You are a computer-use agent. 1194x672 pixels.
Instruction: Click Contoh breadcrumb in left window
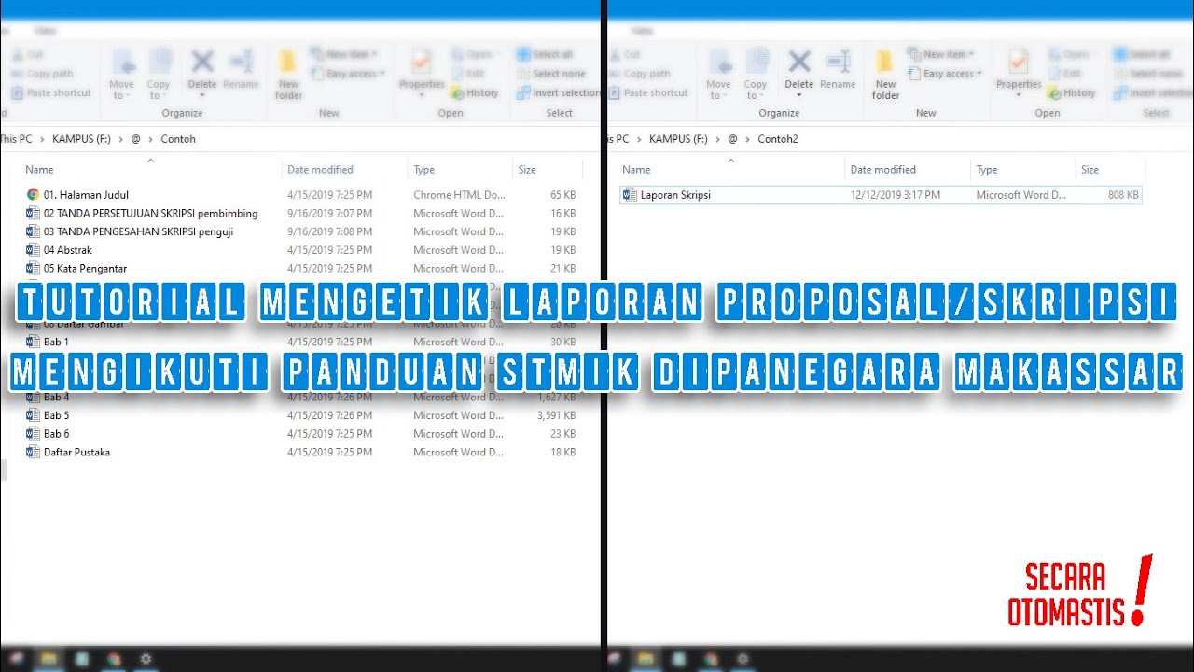point(178,139)
